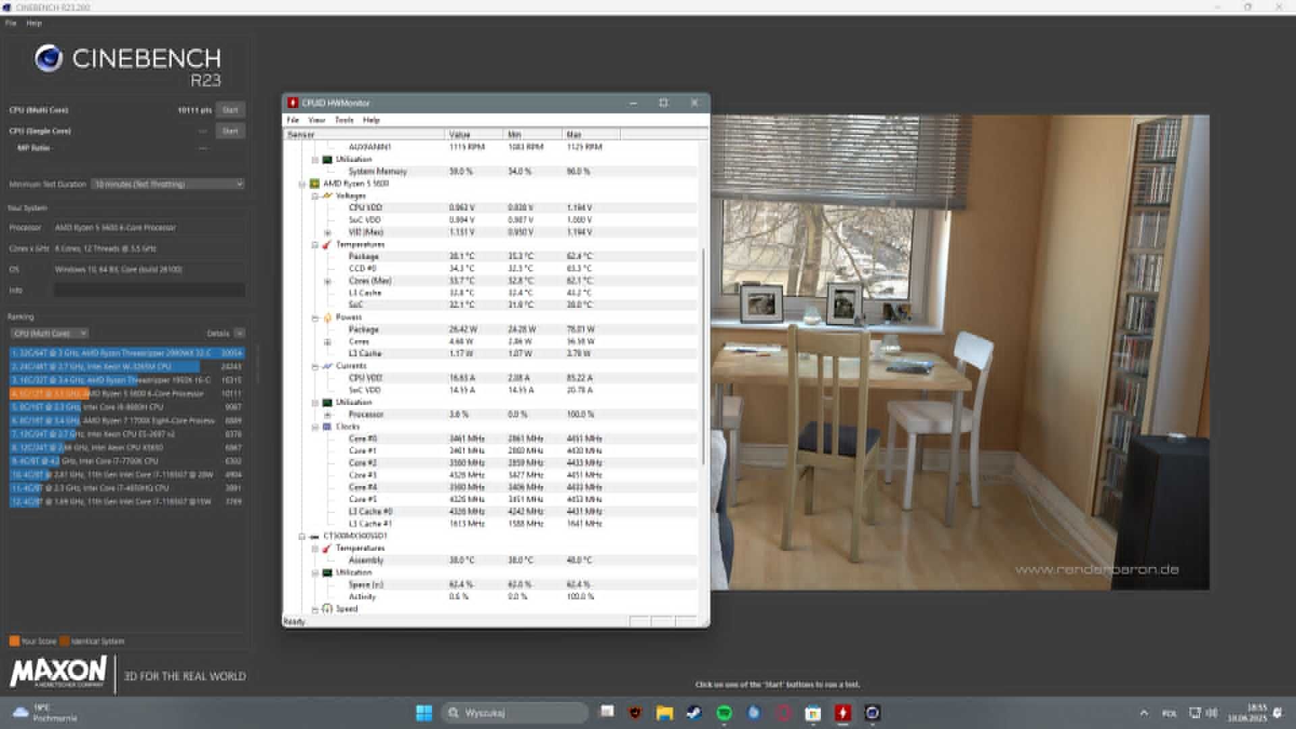Viewport: 1296px width, 729px height.
Task: Click the Voltages node icon under AMD Ryzen
Action: [327, 196]
